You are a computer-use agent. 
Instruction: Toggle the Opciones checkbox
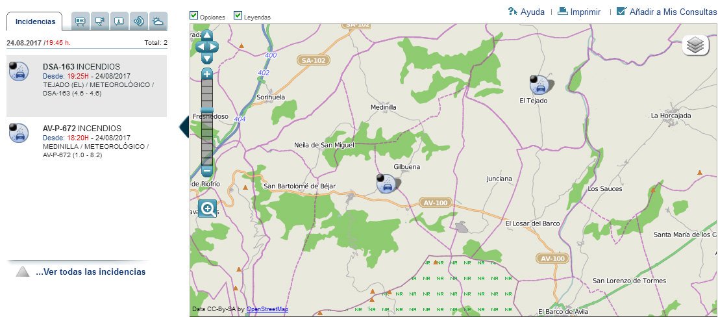click(193, 16)
